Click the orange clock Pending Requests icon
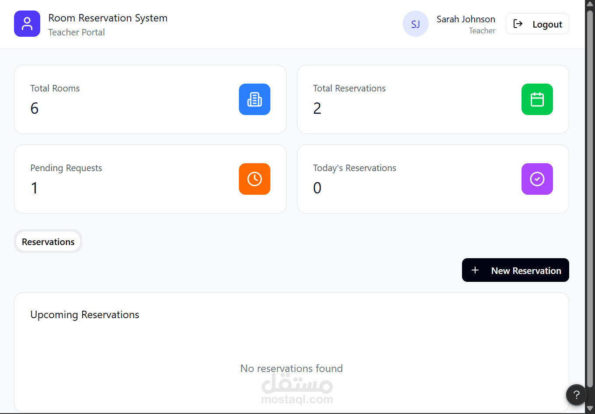 pos(255,179)
